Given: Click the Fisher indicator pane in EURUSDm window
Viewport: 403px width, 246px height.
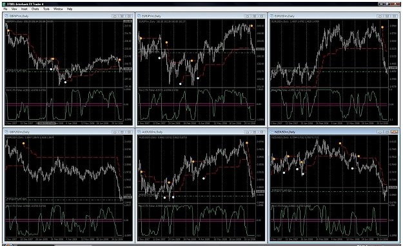Looking at the screenshot, I should (x=329, y=104).
